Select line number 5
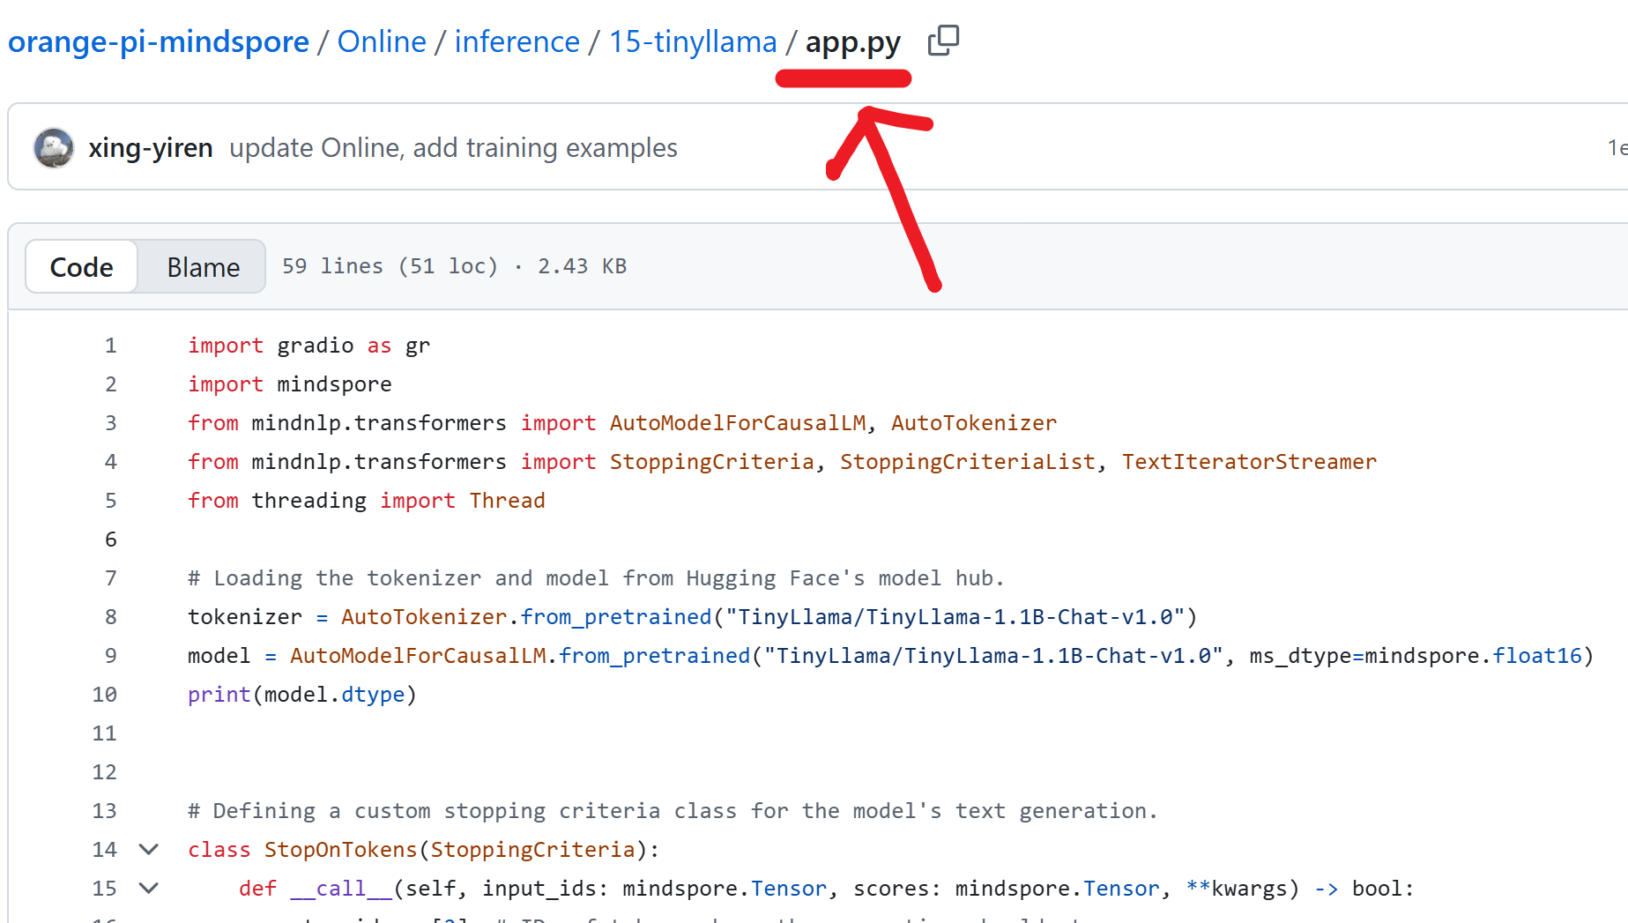Viewport: 1628px width, 923px height. pos(110,501)
